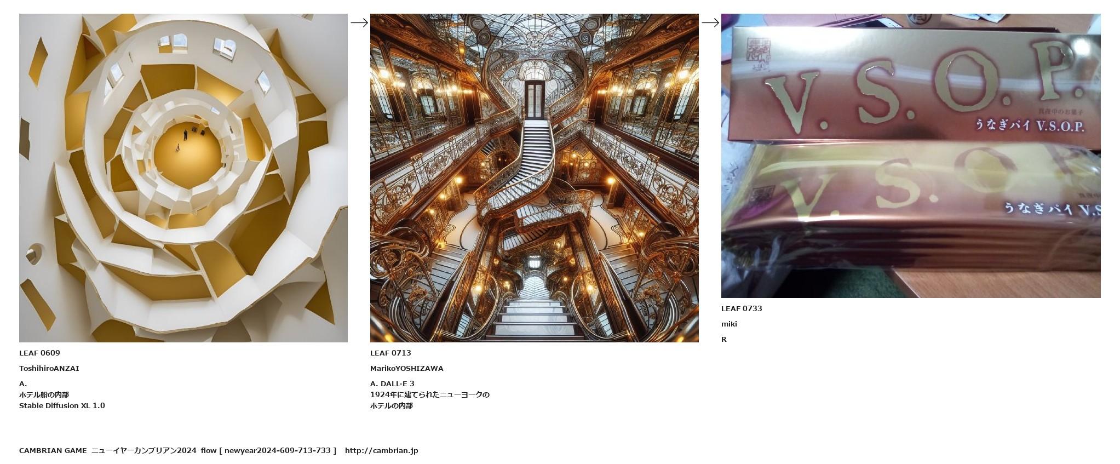Click the Stable Diffusion XL 1.0 caption

pyautogui.click(x=62, y=405)
